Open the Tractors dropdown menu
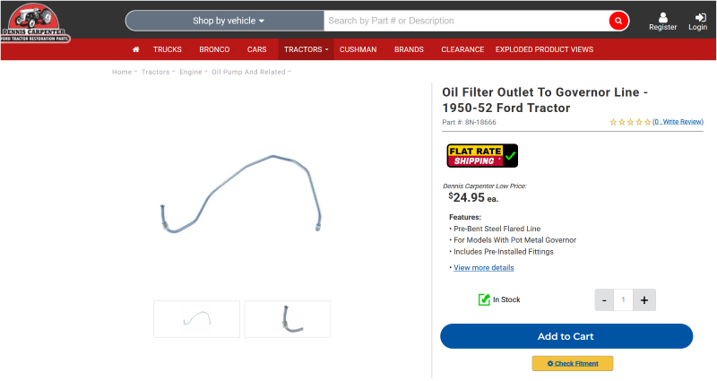 [x=306, y=49]
